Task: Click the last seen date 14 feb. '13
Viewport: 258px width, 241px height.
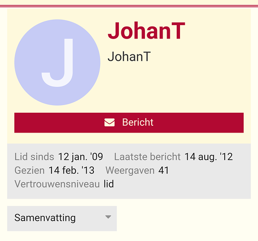Action: 72,170
